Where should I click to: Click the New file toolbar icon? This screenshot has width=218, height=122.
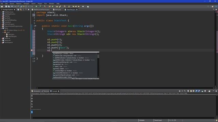tap(2, 6)
